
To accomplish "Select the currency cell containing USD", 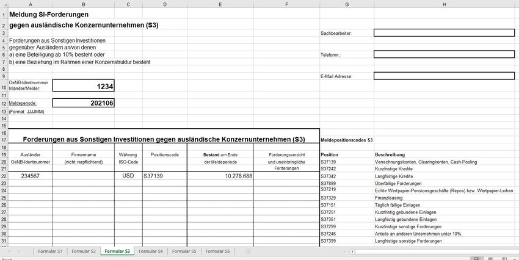I will coord(129,176).
